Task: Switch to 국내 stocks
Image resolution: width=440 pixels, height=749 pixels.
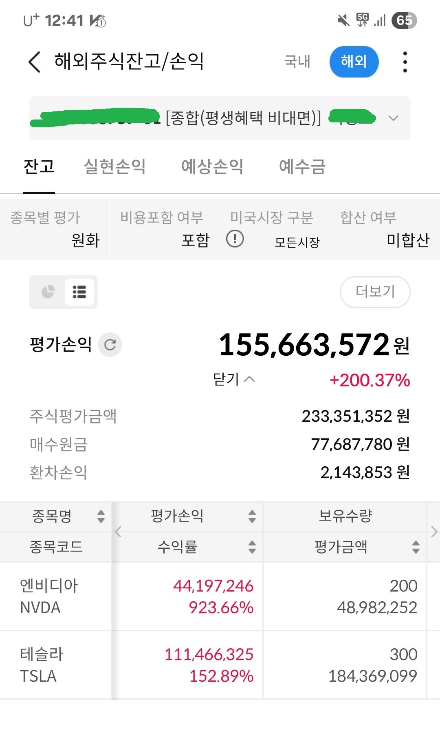Action: click(297, 62)
